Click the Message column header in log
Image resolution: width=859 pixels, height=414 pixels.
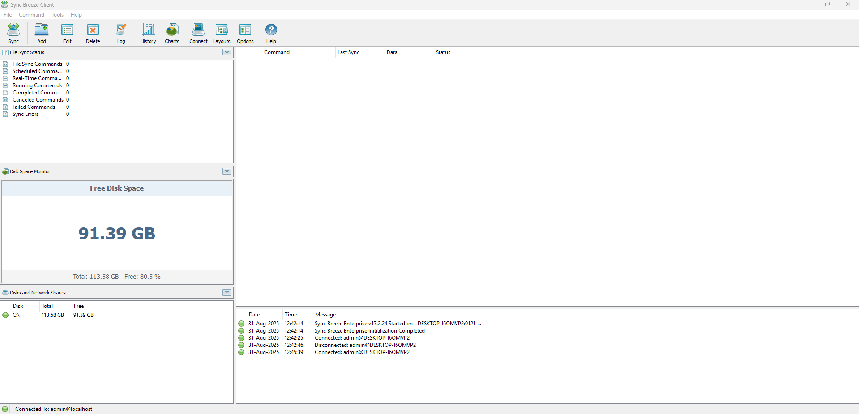click(x=325, y=315)
